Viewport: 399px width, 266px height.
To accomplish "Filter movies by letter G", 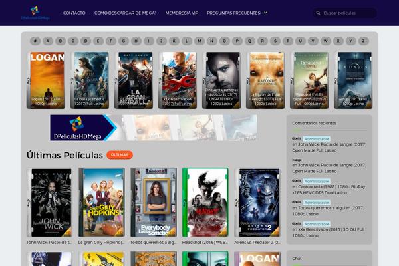I will point(124,41).
